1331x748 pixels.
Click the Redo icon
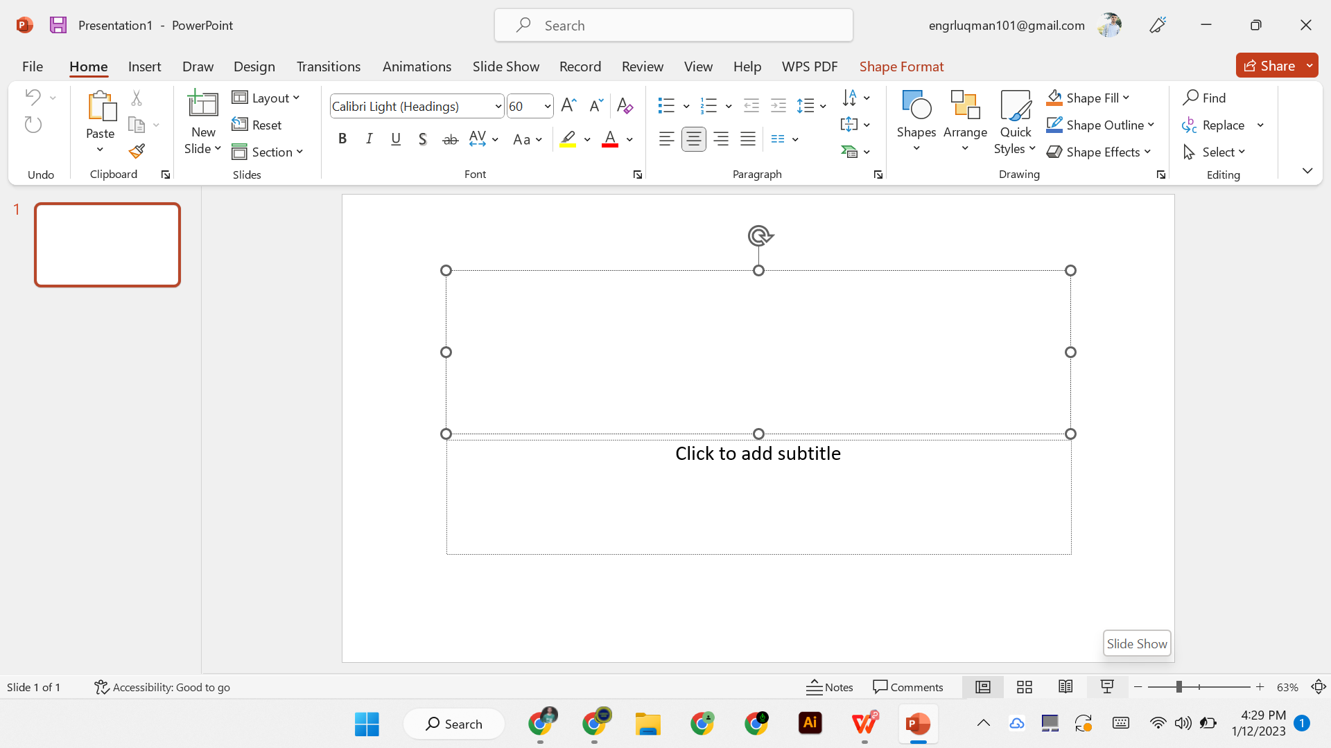click(33, 125)
